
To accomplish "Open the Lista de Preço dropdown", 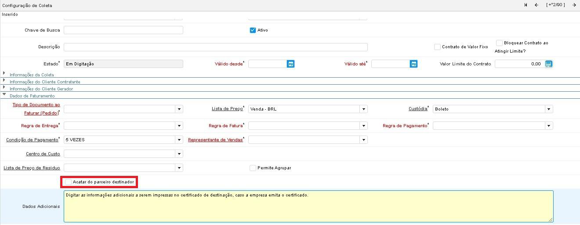I will point(363,109).
